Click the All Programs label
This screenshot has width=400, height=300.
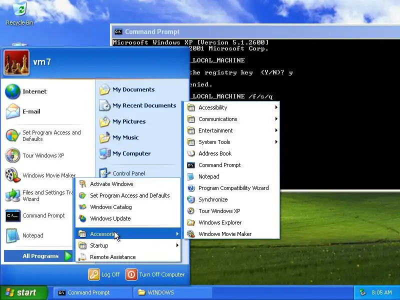[x=40, y=256]
